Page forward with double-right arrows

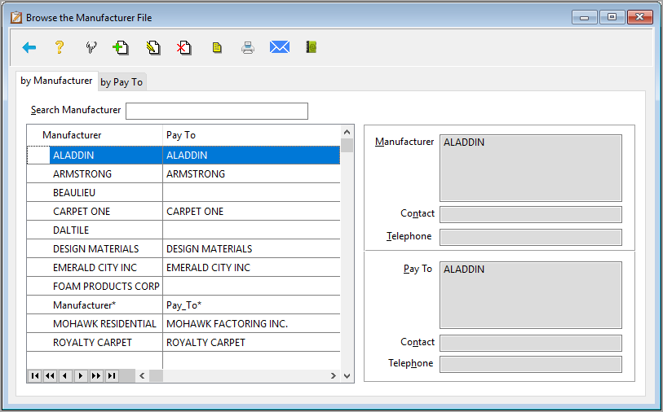coord(96,375)
